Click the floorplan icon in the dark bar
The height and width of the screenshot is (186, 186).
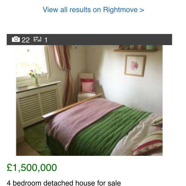[x=38, y=39]
